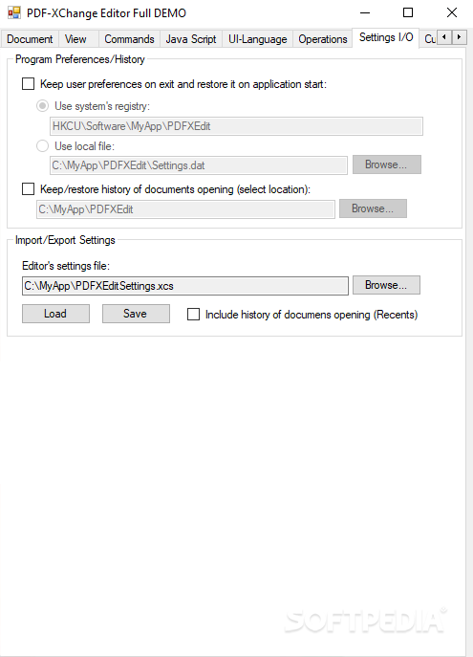This screenshot has height=657, width=473.
Task: Click the 'Import/Export Settings' group title
Action: pyautogui.click(x=65, y=240)
